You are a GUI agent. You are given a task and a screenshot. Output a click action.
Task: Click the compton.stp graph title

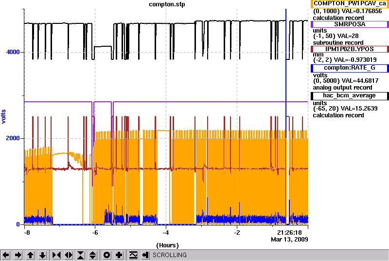pyautogui.click(x=167, y=4)
